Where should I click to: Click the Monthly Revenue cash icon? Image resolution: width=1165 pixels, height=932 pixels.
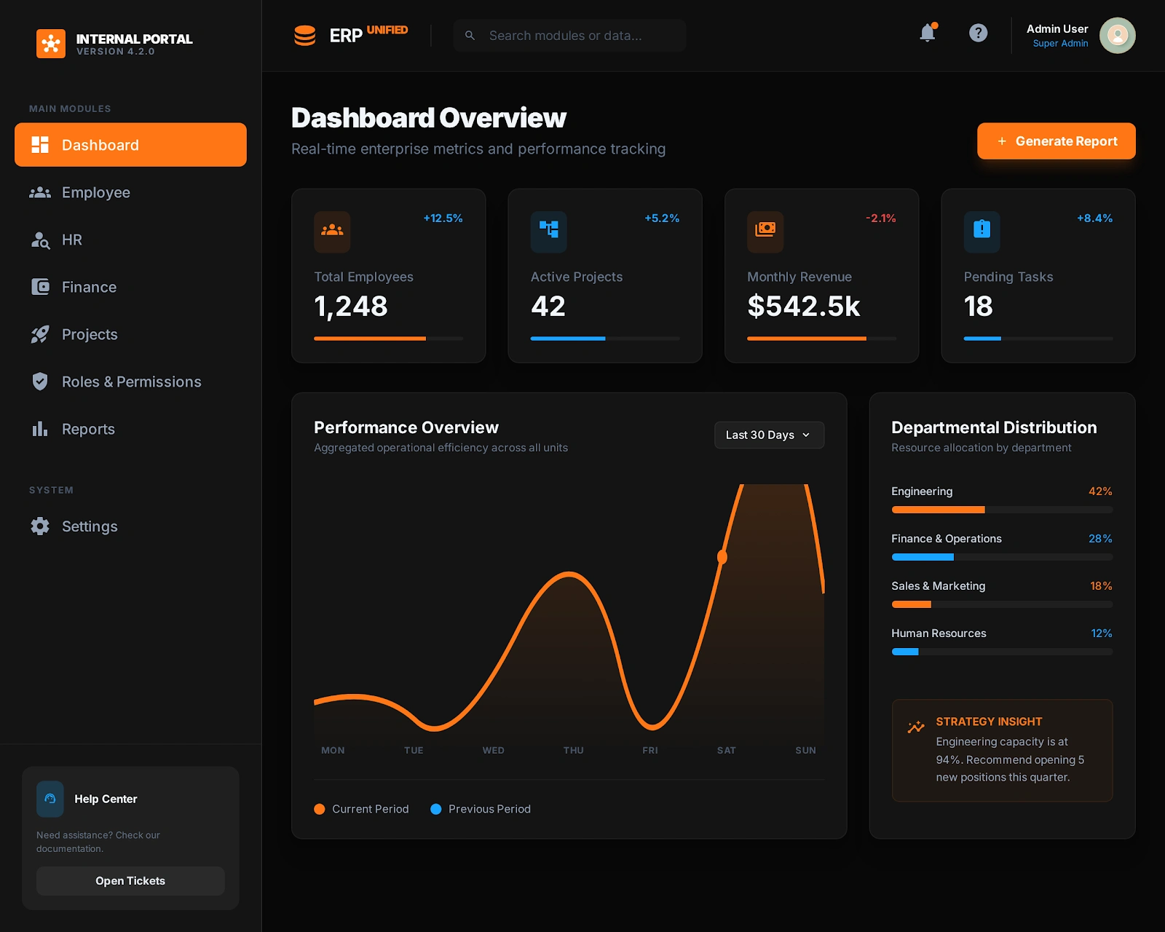pos(765,232)
